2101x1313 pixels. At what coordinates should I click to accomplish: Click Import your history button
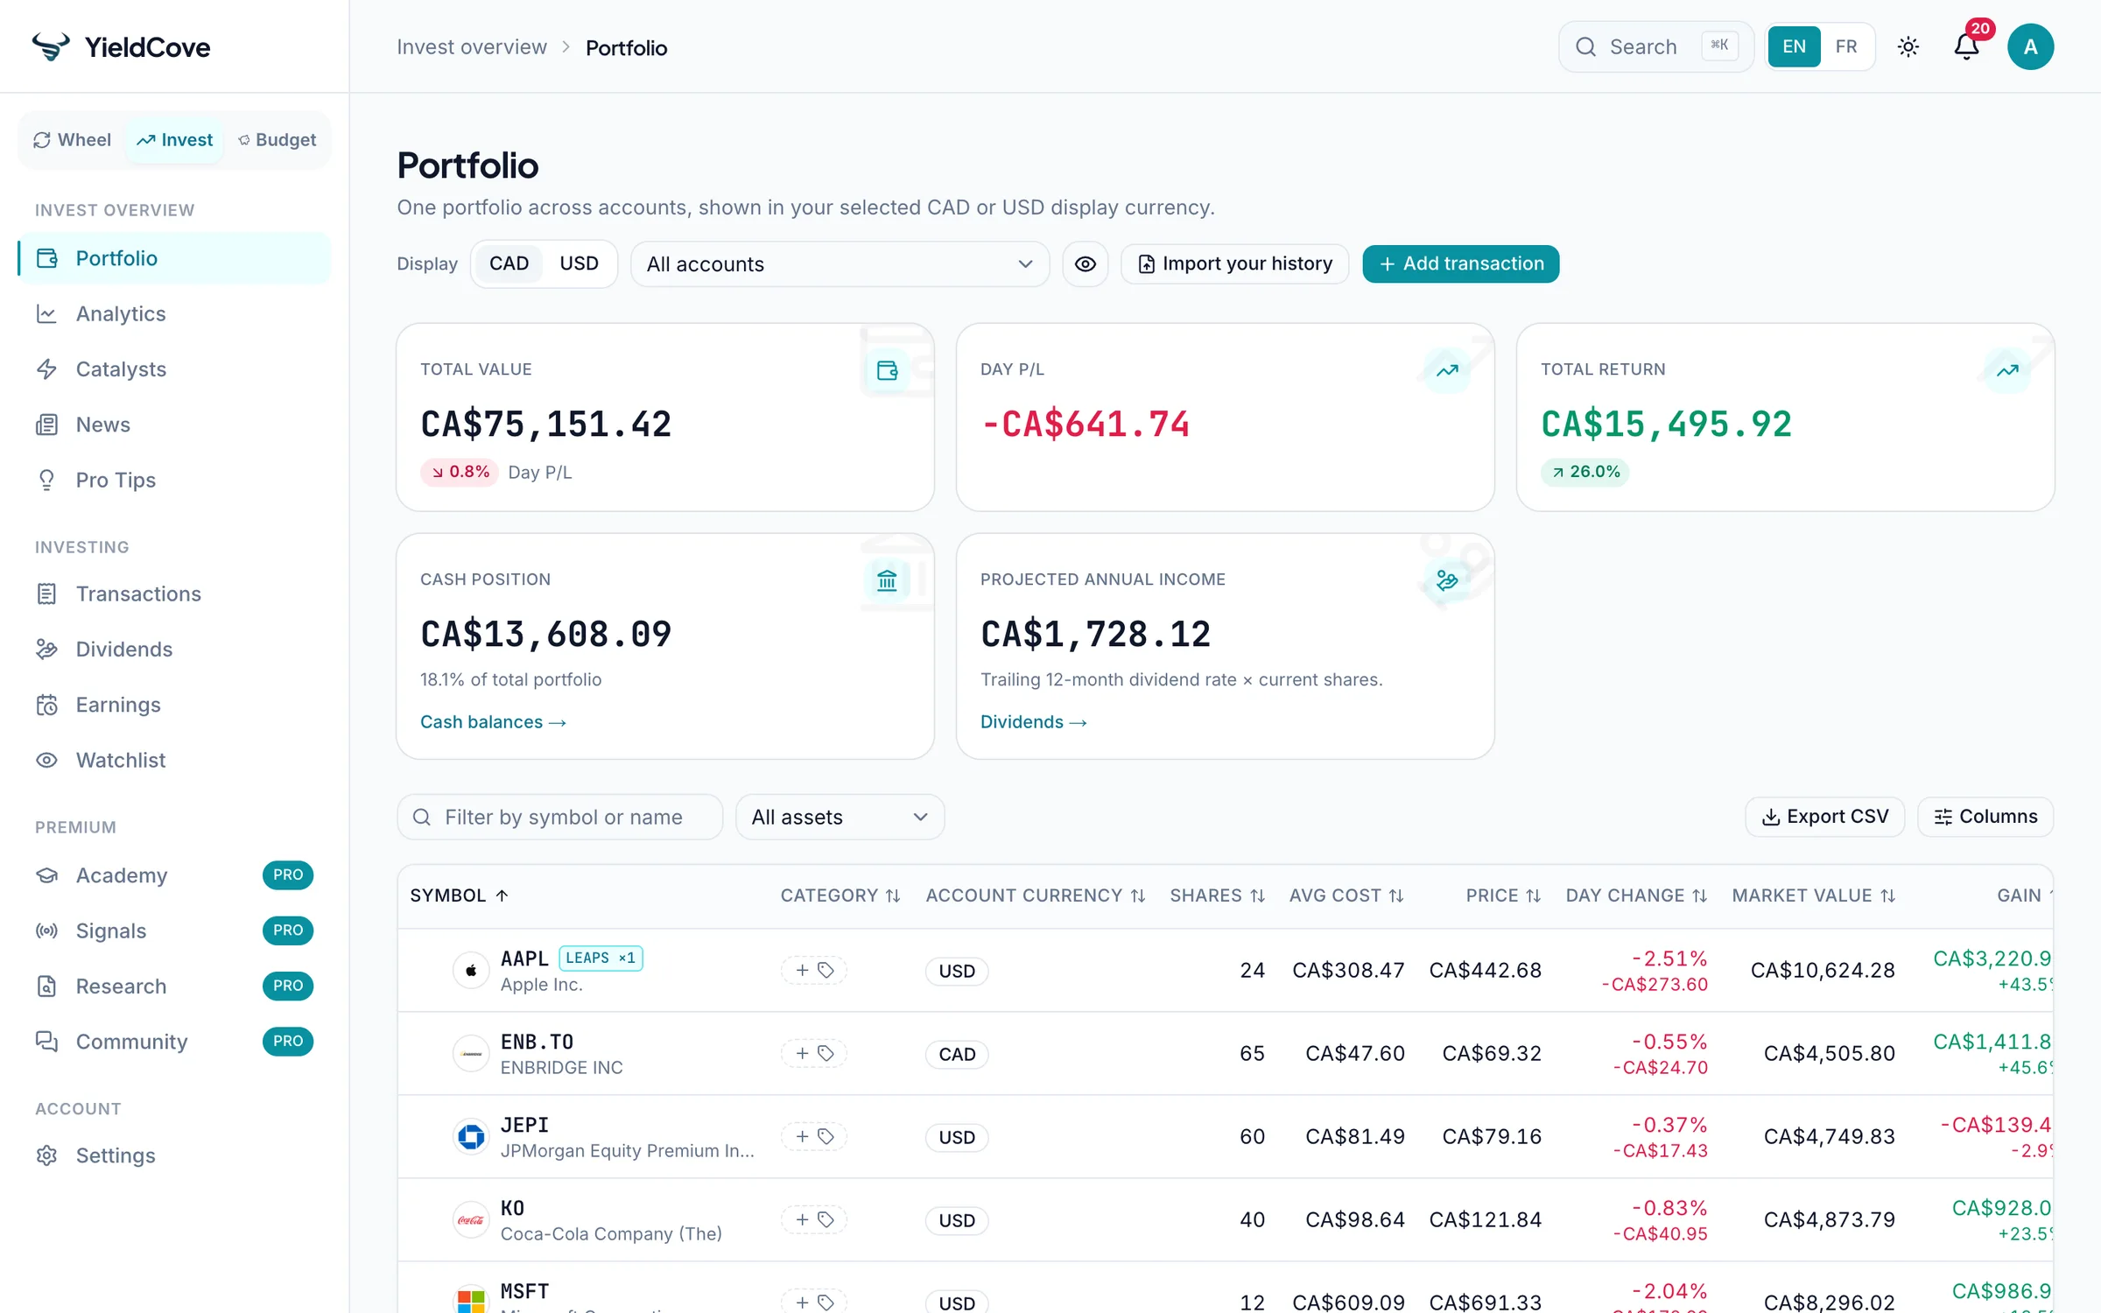coord(1234,263)
